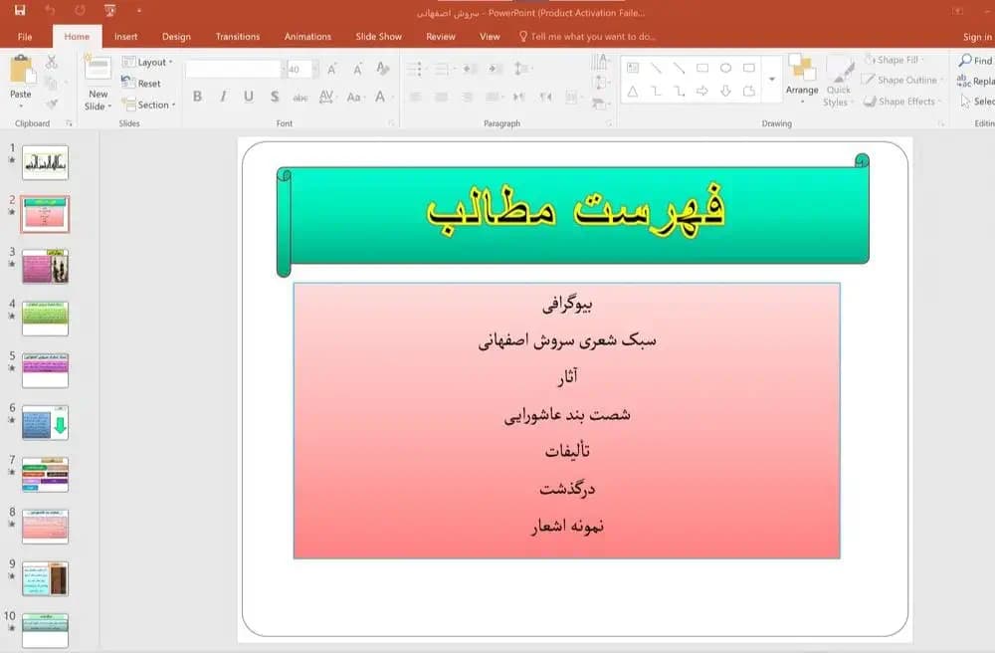Open Clipboard group dialog launcher
The width and height of the screenshot is (995, 653).
point(69,123)
